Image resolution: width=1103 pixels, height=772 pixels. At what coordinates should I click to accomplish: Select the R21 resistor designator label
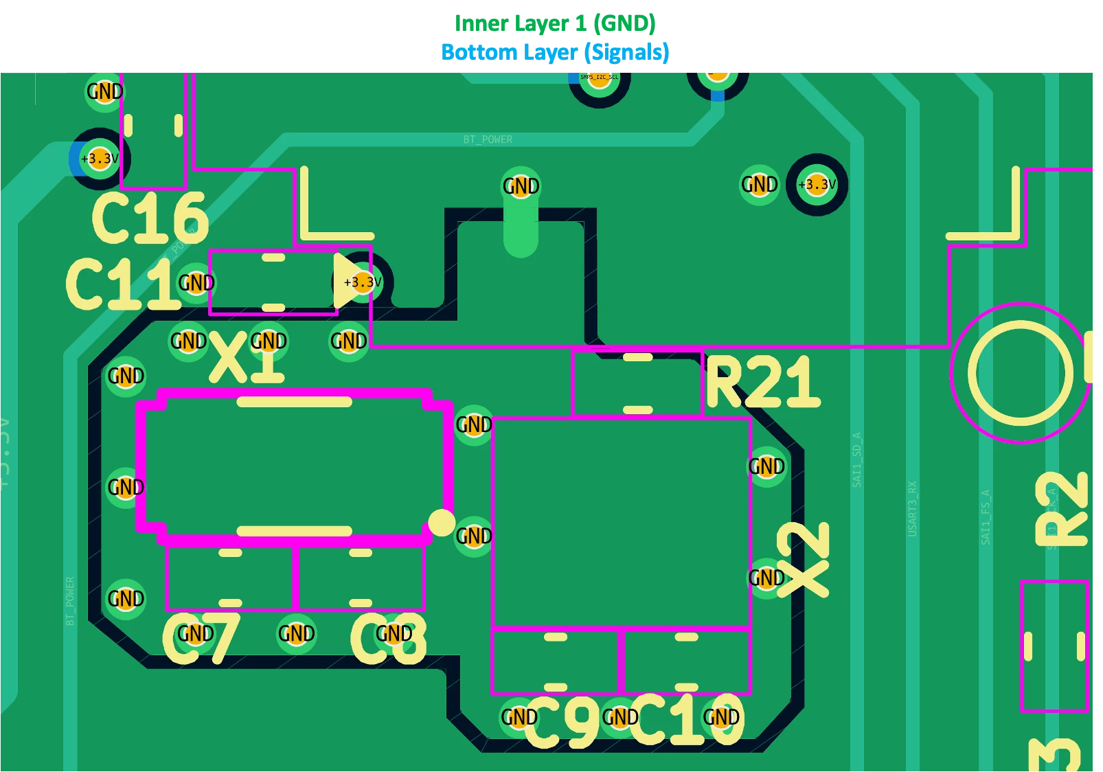tap(763, 382)
